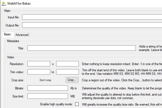Focus the metadata Title field
The image size is (162, 108).
[x=82, y=48]
